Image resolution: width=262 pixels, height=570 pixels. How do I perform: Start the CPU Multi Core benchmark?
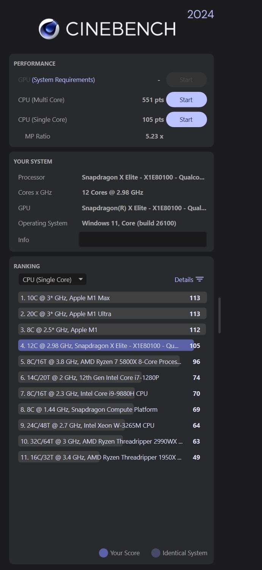(x=186, y=100)
